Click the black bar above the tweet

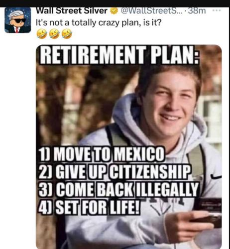(115, 3)
